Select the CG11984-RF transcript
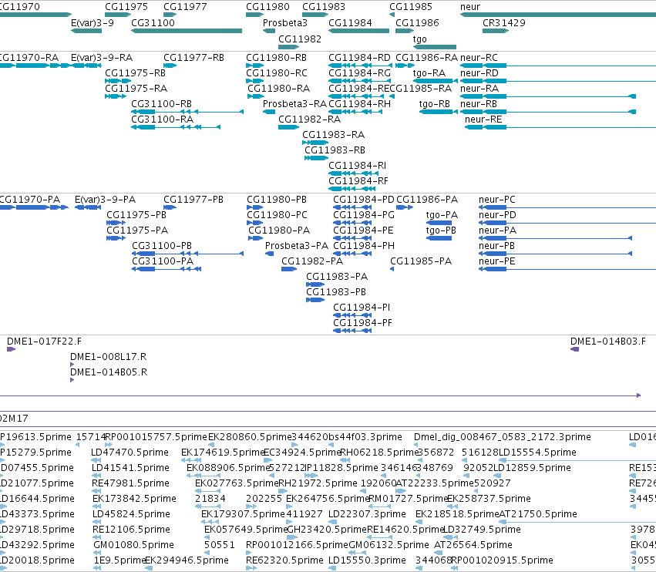 [x=352, y=189]
